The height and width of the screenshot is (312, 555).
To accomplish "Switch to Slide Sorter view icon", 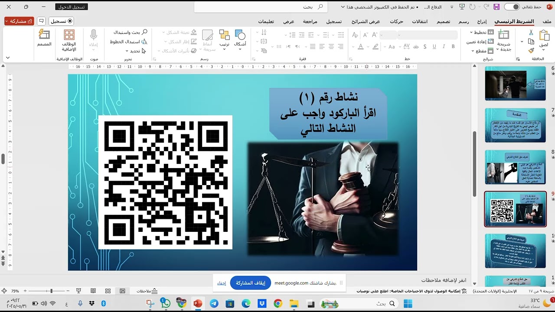I will coord(108,291).
